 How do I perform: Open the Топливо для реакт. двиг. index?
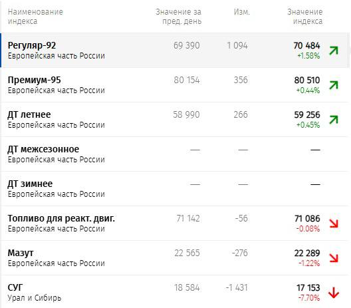pyautogui.click(x=61, y=219)
